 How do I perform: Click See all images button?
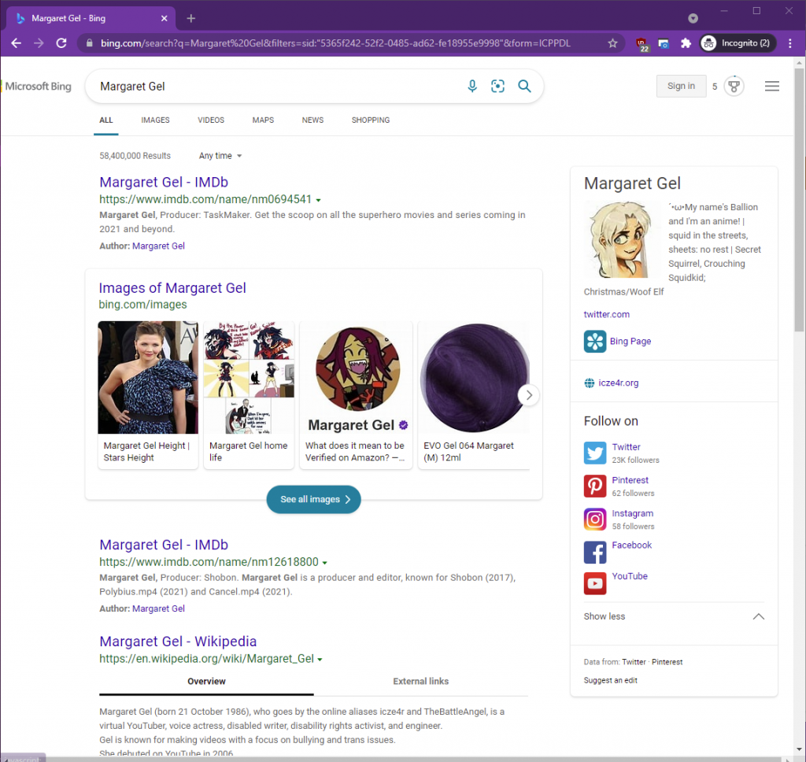point(313,499)
